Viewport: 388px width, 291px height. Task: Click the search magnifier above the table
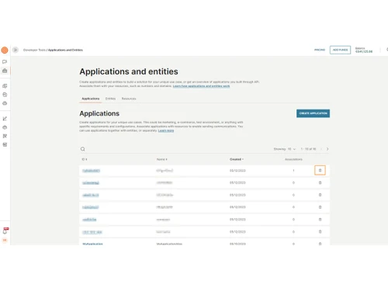pos(83,149)
